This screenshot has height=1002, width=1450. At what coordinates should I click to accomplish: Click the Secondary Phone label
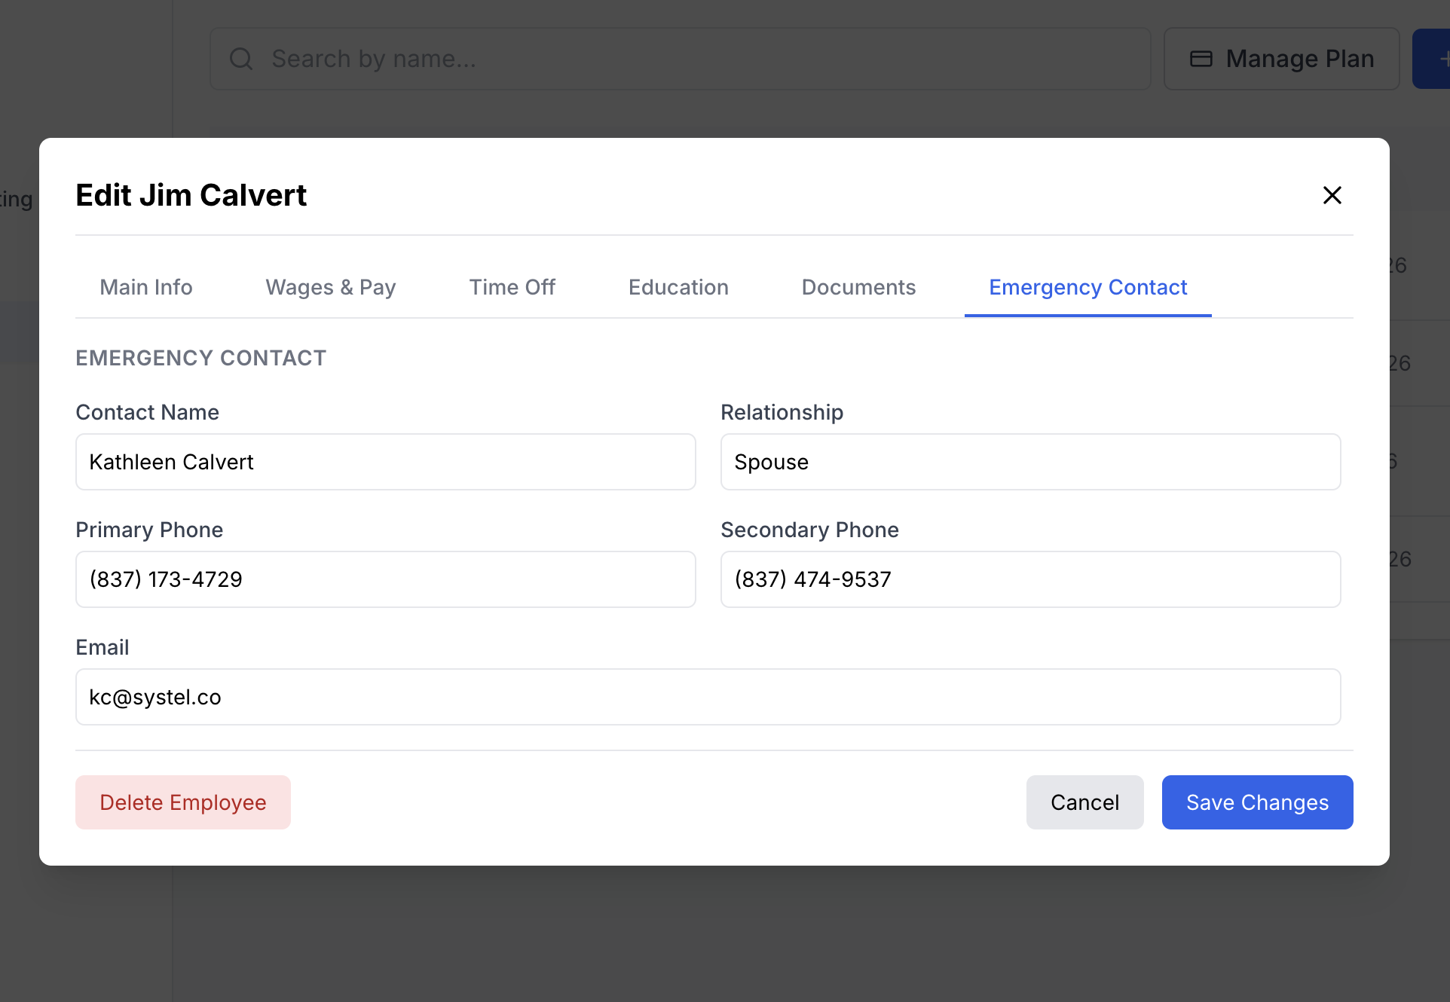809,530
